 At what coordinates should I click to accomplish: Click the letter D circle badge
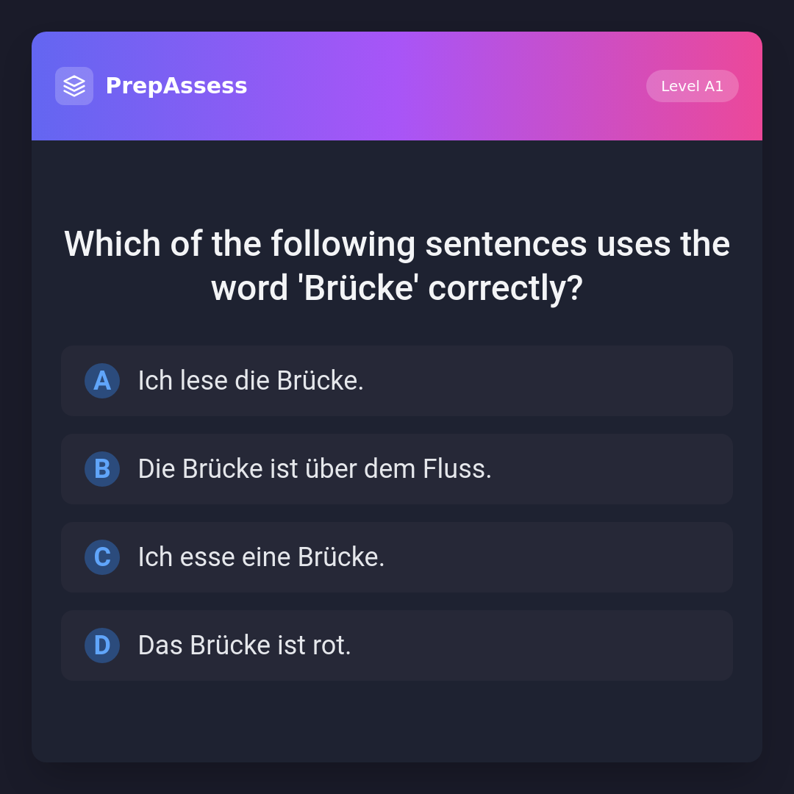coord(102,645)
